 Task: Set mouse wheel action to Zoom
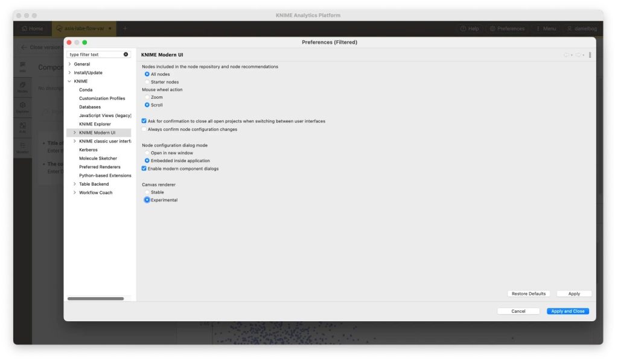point(147,97)
